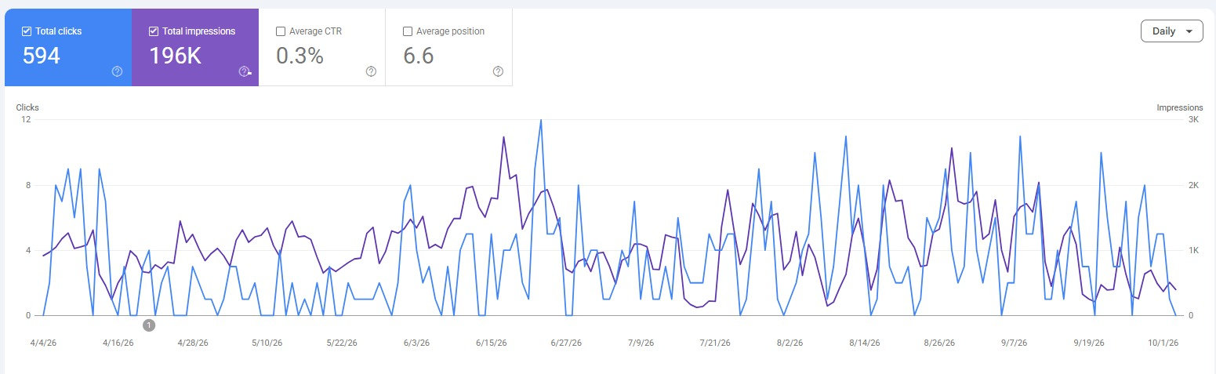Enable the Average position checkbox
The height and width of the screenshot is (374, 1216).
[408, 31]
